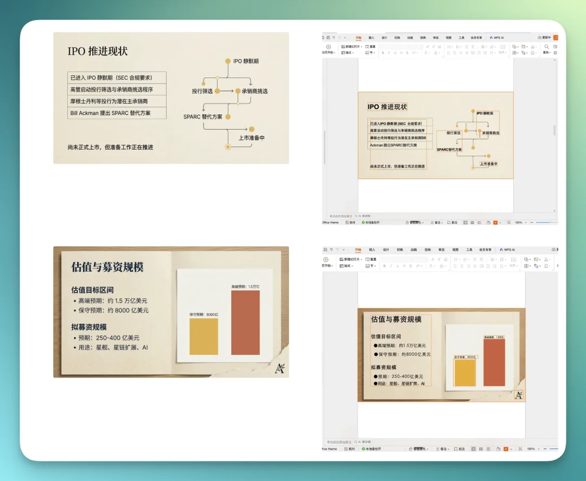The width and height of the screenshot is (586, 481).
Task: Click the WPS AI button
Action: point(498,37)
